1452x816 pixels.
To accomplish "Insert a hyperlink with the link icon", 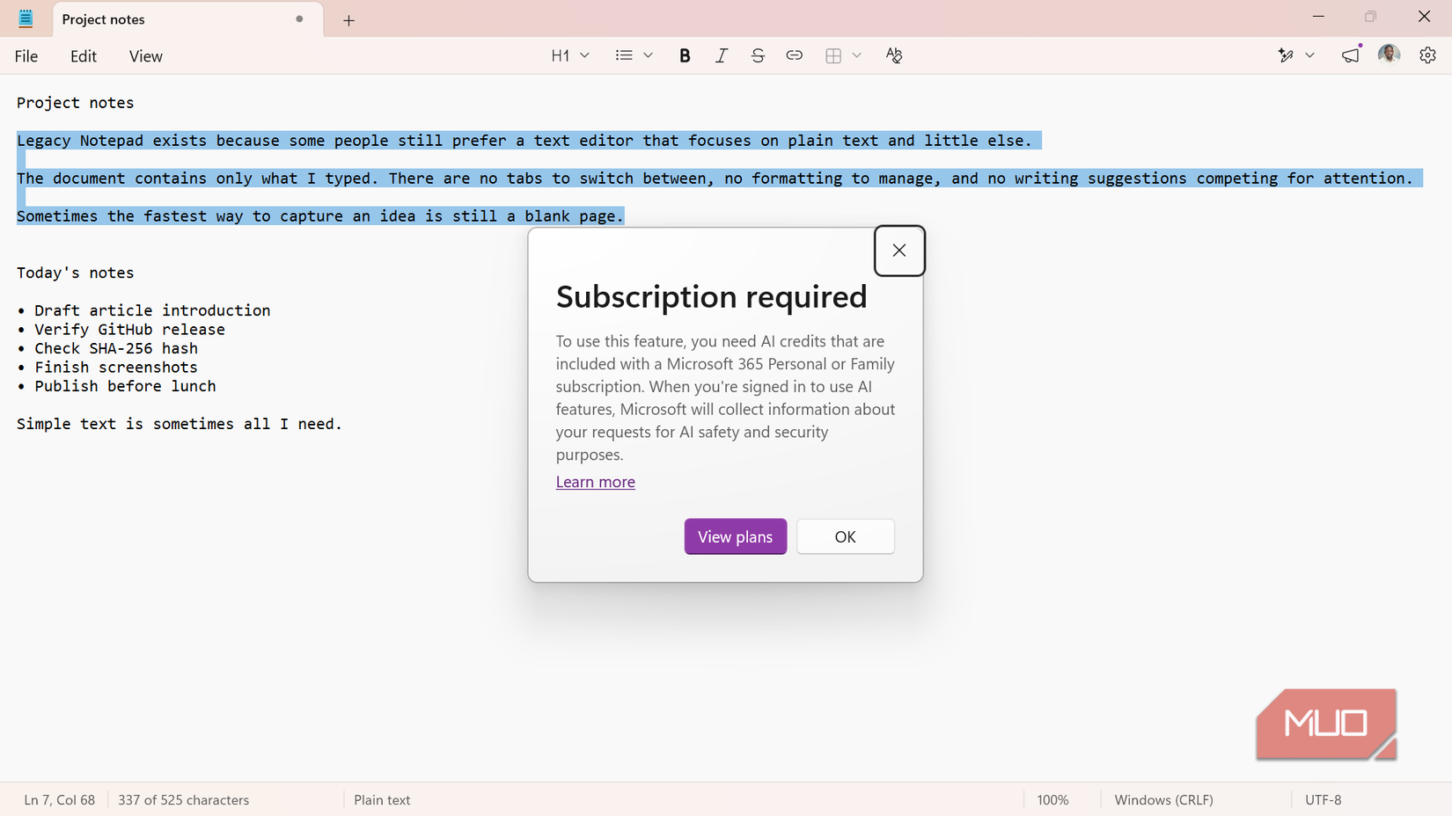I will pos(794,55).
